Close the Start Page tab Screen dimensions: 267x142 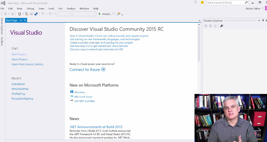tap(25, 20)
